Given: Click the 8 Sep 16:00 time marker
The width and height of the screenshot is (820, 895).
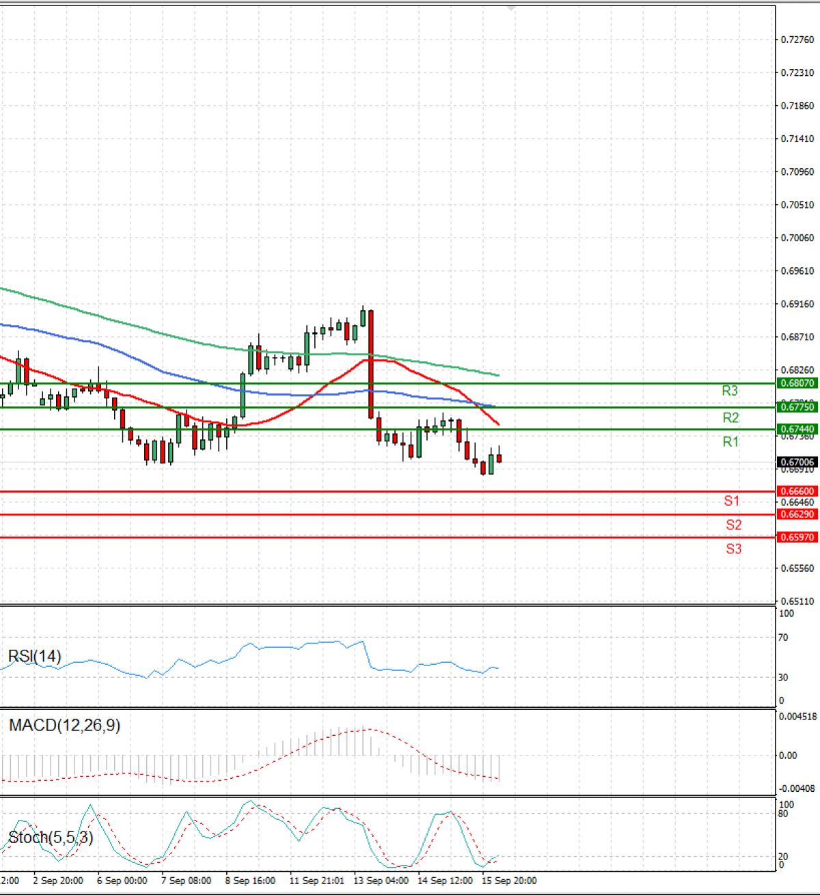Looking at the screenshot, I should pos(250,881).
